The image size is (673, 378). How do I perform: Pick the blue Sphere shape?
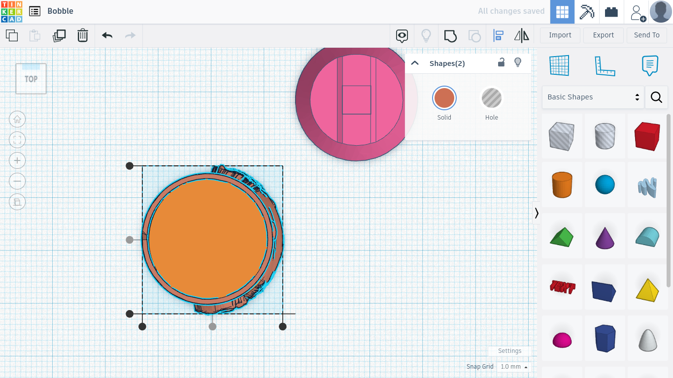tap(605, 185)
